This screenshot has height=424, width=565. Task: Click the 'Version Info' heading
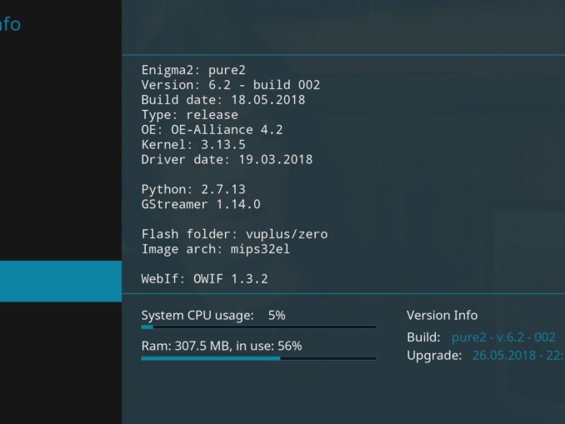442,316
